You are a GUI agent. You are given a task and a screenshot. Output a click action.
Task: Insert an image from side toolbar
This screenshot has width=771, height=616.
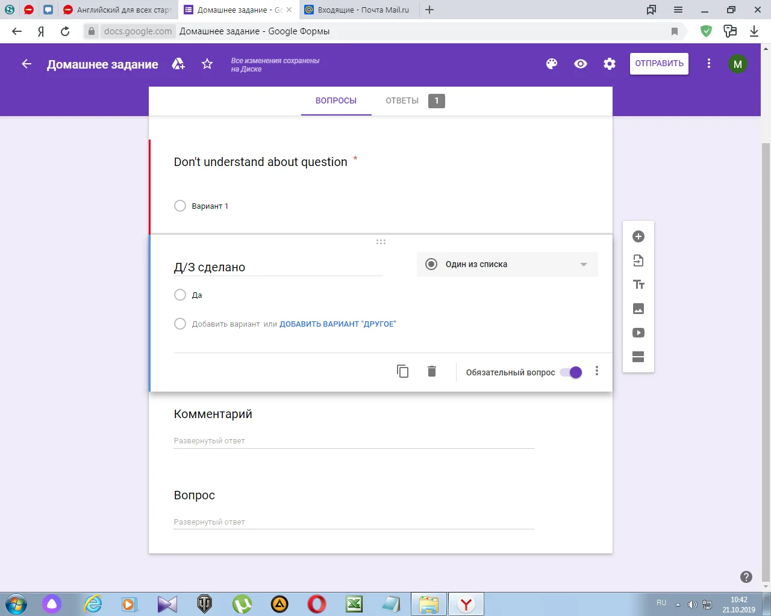638,309
